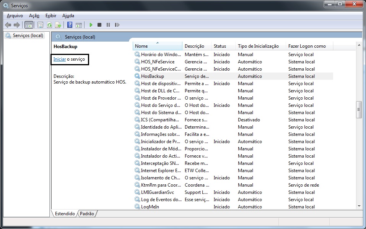The width and height of the screenshot is (366, 229).
Task: Select Serviços (local) in the left tree
Action: pyautogui.click(x=28, y=35)
